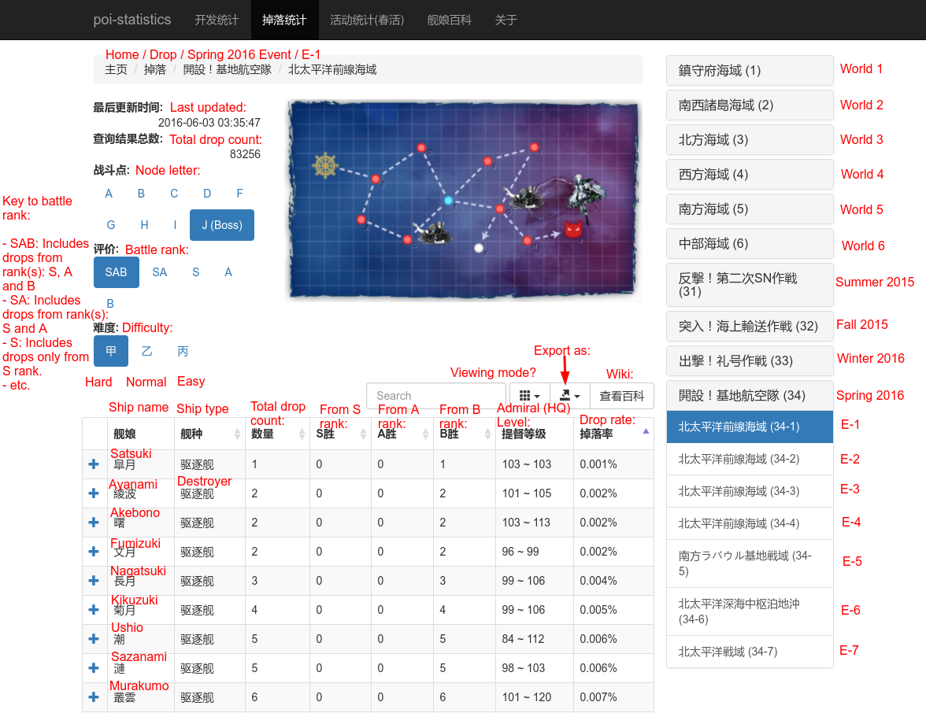Expand the 皐月 (Satsuki) row plus icon
The height and width of the screenshot is (713, 926).
coord(93,464)
